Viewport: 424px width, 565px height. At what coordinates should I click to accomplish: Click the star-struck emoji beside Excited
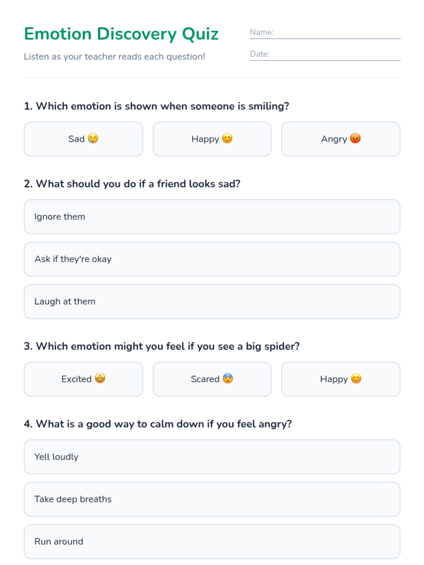(x=100, y=379)
